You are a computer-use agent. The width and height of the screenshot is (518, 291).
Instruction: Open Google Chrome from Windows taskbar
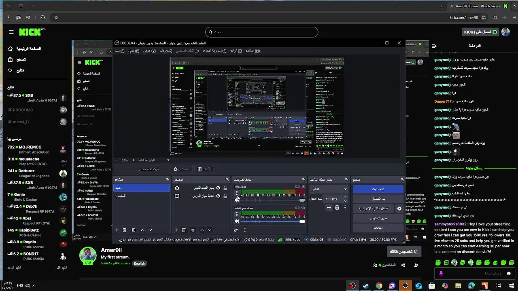(x=379, y=286)
